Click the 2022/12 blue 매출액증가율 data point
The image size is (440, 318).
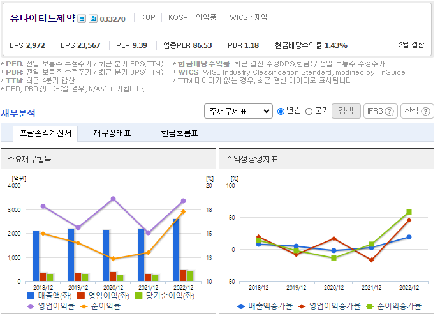pyautogui.click(x=409, y=237)
